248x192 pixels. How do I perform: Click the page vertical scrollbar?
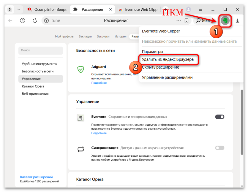[x=242, y=122]
